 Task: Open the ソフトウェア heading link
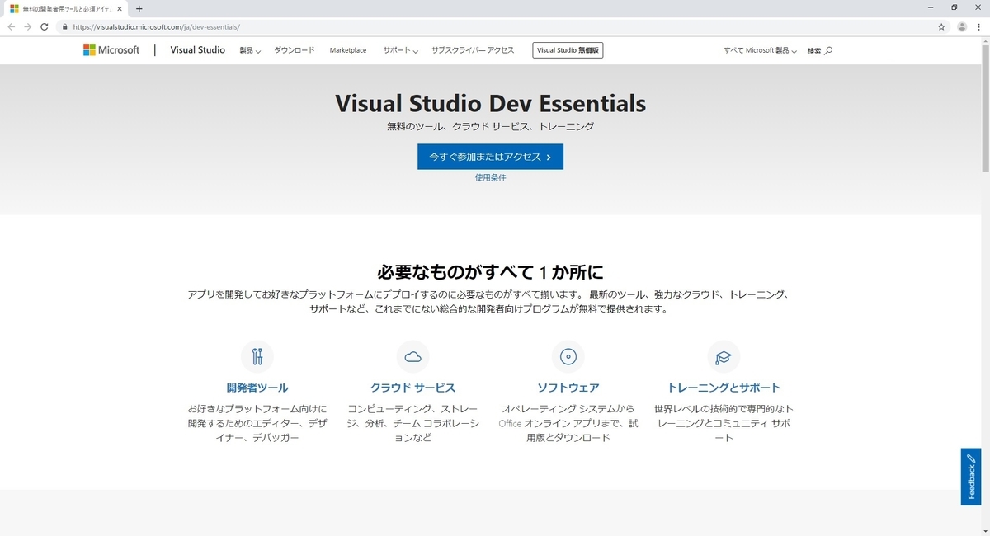pos(568,388)
